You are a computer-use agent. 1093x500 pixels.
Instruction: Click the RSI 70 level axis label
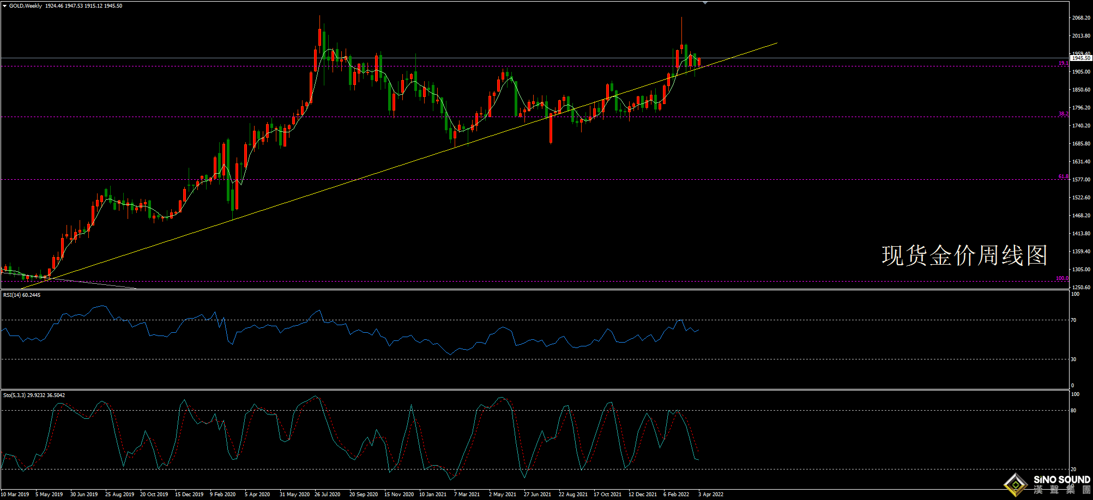[1073, 320]
